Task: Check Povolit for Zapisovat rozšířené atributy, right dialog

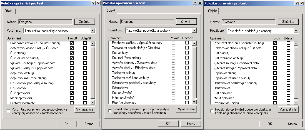Action: point(275,78)
